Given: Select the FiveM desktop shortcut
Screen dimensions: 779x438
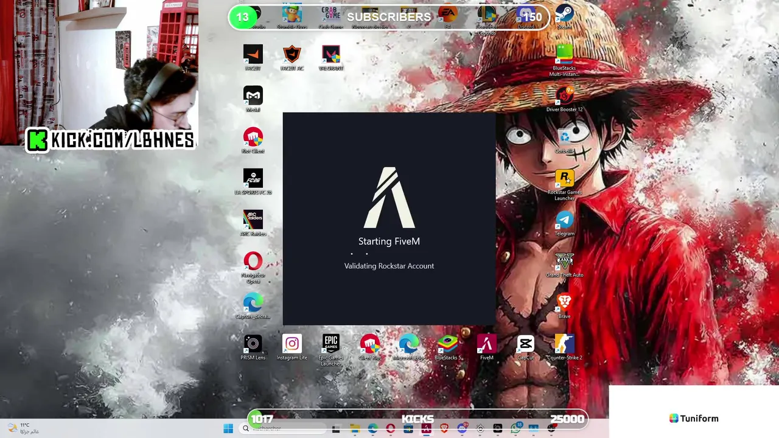Looking at the screenshot, I should (x=487, y=347).
